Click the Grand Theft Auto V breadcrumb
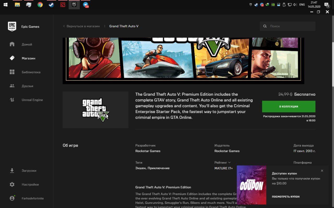The height and width of the screenshot is (208, 334). point(124,26)
